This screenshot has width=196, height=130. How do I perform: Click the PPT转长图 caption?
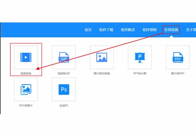tap(140, 73)
